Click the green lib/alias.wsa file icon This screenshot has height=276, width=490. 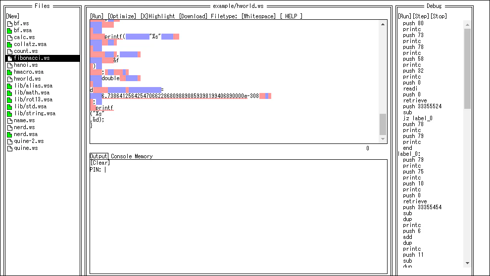pos(10,86)
